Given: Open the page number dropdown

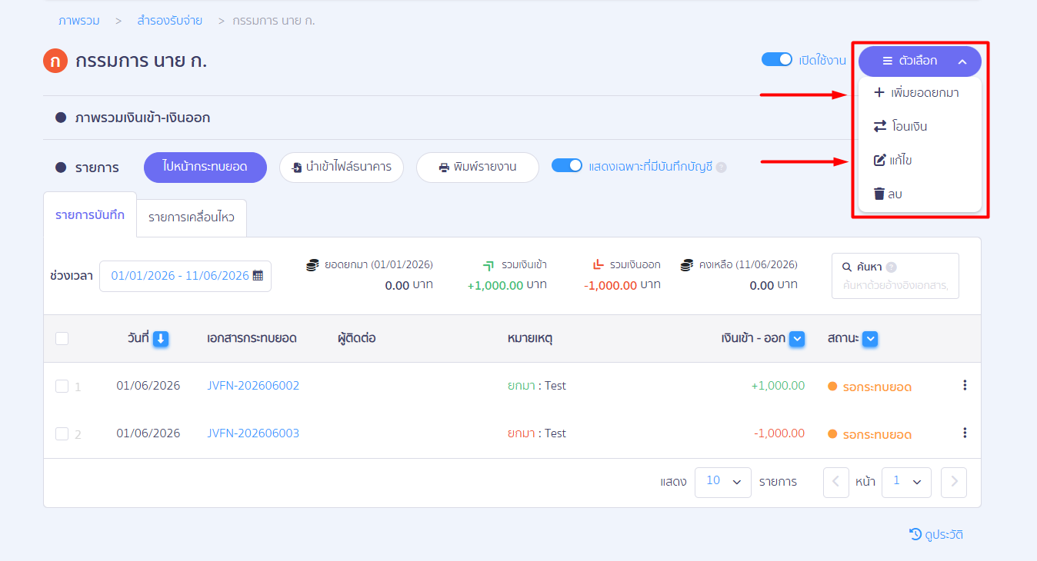Looking at the screenshot, I should tap(906, 482).
